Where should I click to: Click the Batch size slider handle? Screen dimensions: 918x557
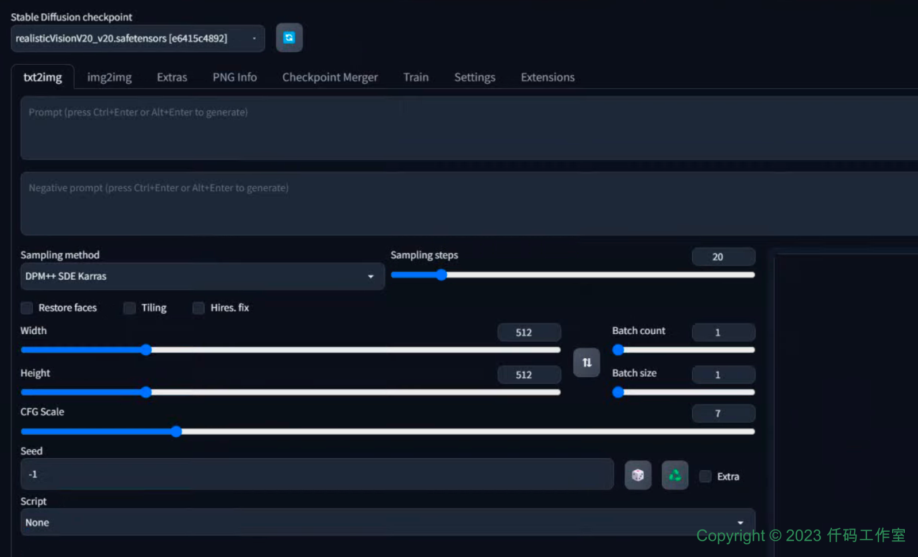tap(618, 392)
